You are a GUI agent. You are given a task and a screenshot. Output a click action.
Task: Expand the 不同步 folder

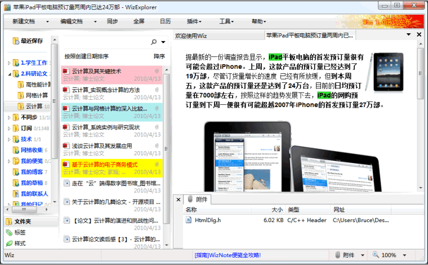point(9,118)
